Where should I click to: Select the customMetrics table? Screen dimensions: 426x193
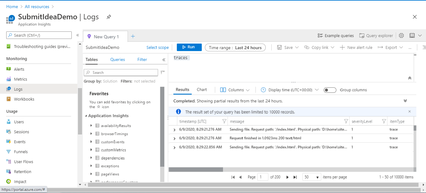tap(114, 150)
